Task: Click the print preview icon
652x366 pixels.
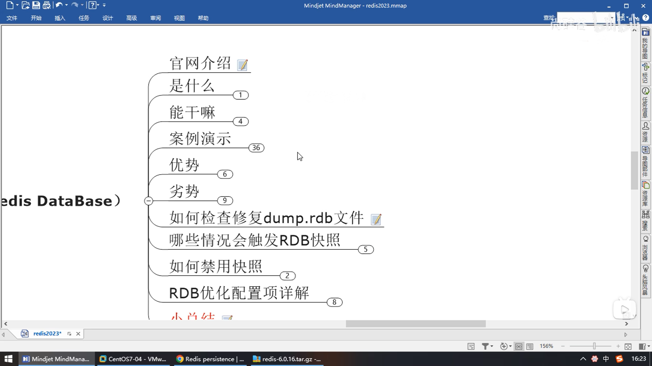Action: point(47,5)
